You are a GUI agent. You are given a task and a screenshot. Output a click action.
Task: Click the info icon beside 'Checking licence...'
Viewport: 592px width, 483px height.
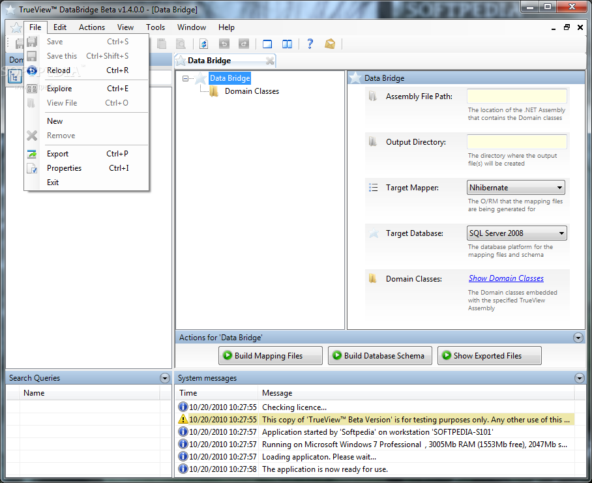point(183,407)
